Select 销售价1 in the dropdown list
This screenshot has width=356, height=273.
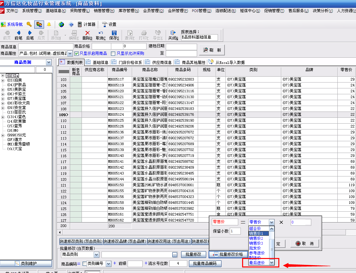point(259,234)
